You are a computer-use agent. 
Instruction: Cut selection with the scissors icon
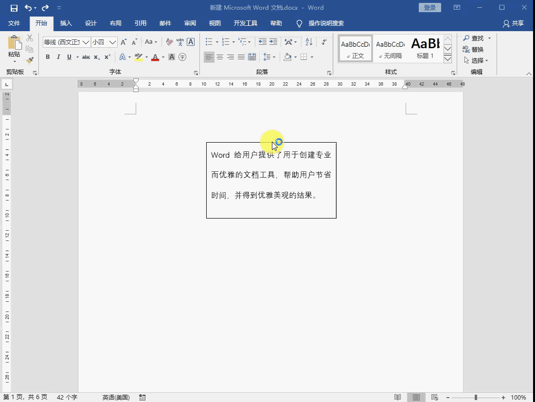(30, 38)
